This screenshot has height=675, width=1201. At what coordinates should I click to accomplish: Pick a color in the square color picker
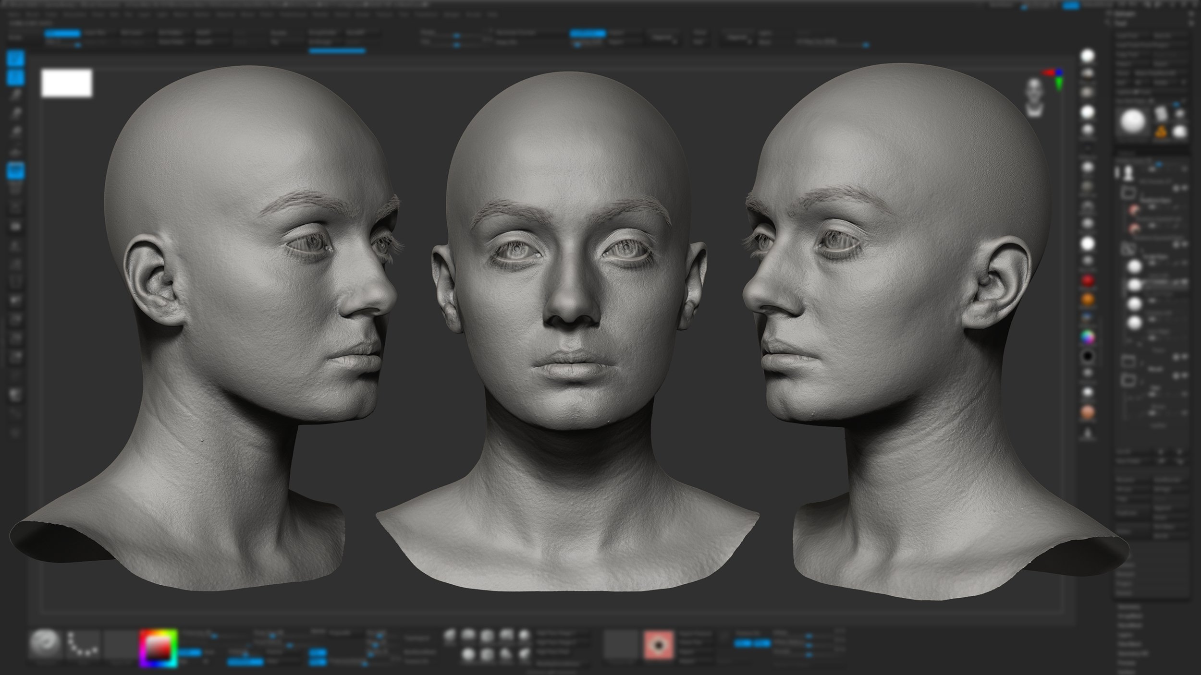click(x=159, y=649)
